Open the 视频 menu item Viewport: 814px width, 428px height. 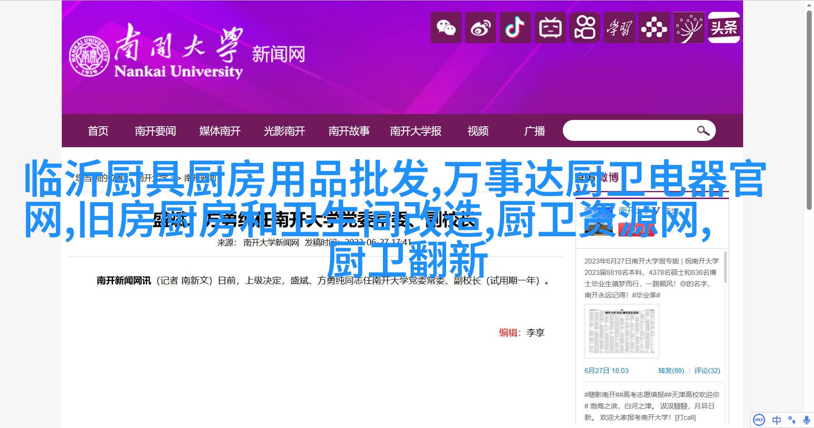click(478, 131)
